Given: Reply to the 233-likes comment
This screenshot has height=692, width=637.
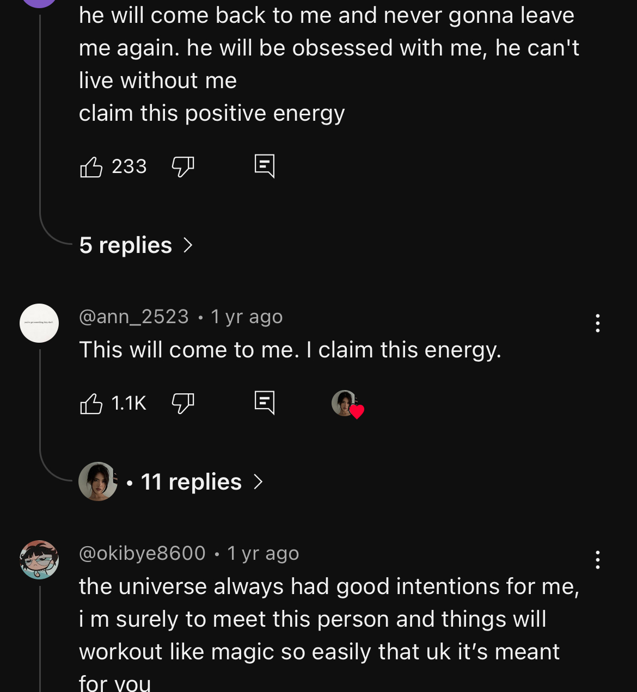Looking at the screenshot, I should coord(265,166).
